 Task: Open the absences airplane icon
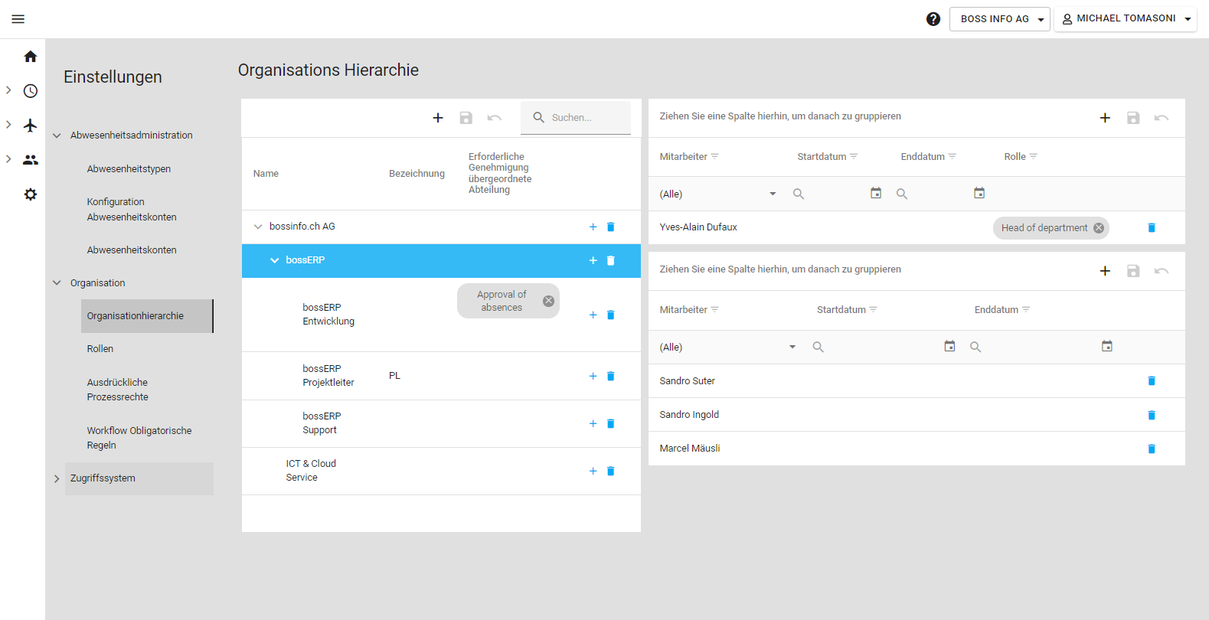[x=30, y=126]
